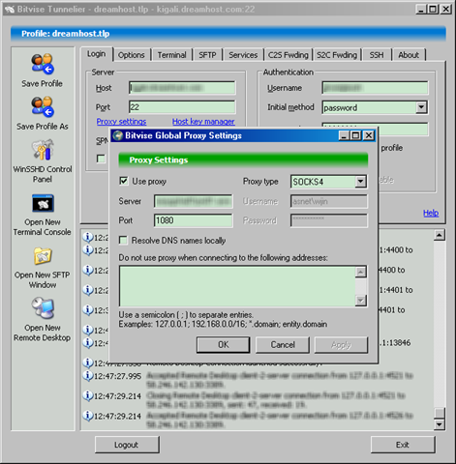Toggle the checkbox under SPN in the Login tab
Viewport: 456px width, 464px height.
tap(101, 159)
